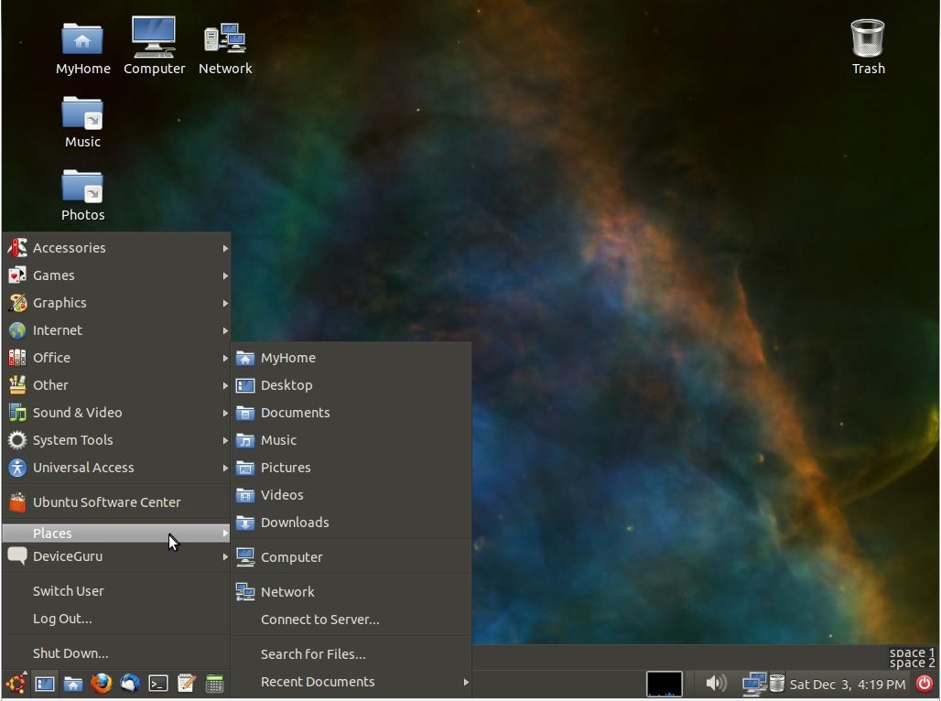The height and width of the screenshot is (701, 941).
Task: Choose Connect to Server... in Places
Action: [352, 620]
